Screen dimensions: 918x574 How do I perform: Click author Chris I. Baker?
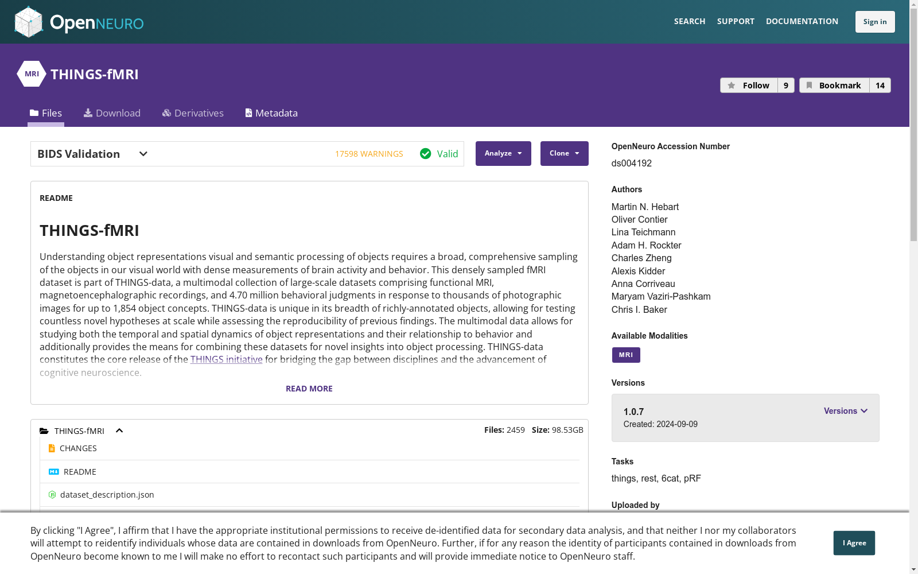point(639,310)
